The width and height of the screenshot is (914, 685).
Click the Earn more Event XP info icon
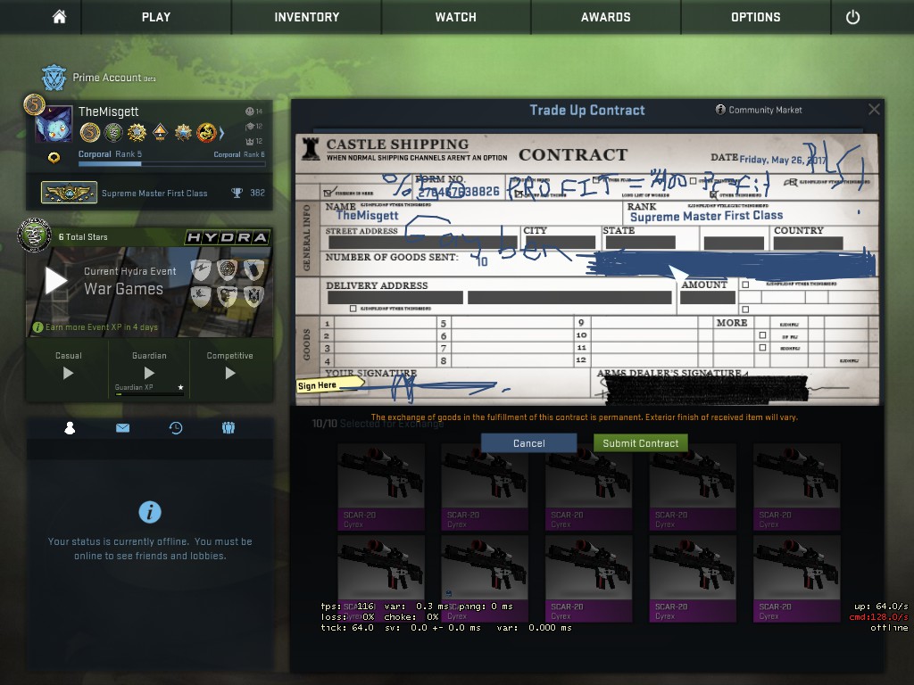(37, 327)
